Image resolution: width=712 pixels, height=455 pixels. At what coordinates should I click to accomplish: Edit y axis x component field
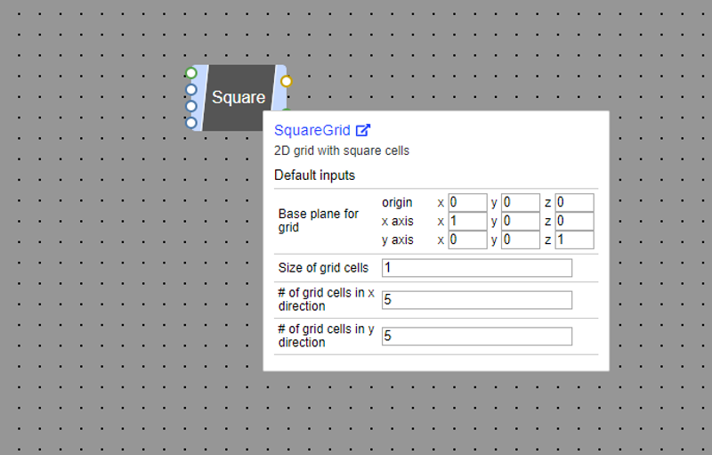pyautogui.click(x=468, y=240)
